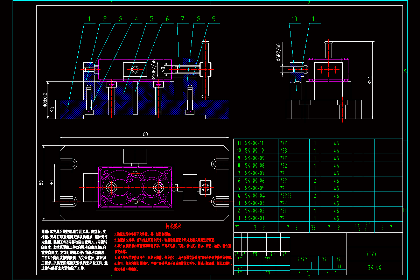Select the ø16P7/h6 fit annotation
This screenshot has height=280, width=420.
pyautogui.click(x=153, y=70)
